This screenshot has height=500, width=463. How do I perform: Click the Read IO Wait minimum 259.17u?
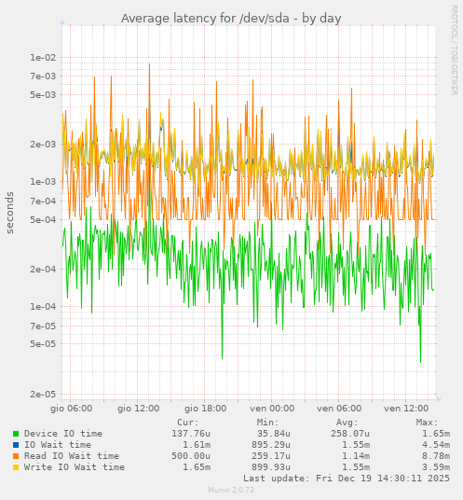click(271, 456)
